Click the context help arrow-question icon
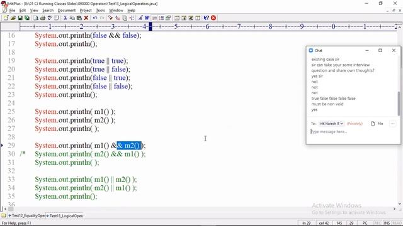The width and height of the screenshot is (403, 226). coord(206,18)
